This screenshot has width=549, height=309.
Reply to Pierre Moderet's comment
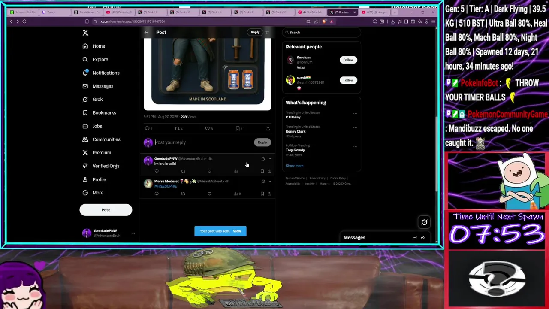pos(157,194)
